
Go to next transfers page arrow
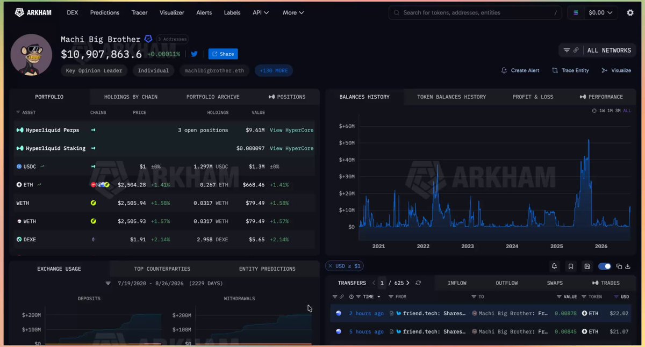[x=408, y=283]
